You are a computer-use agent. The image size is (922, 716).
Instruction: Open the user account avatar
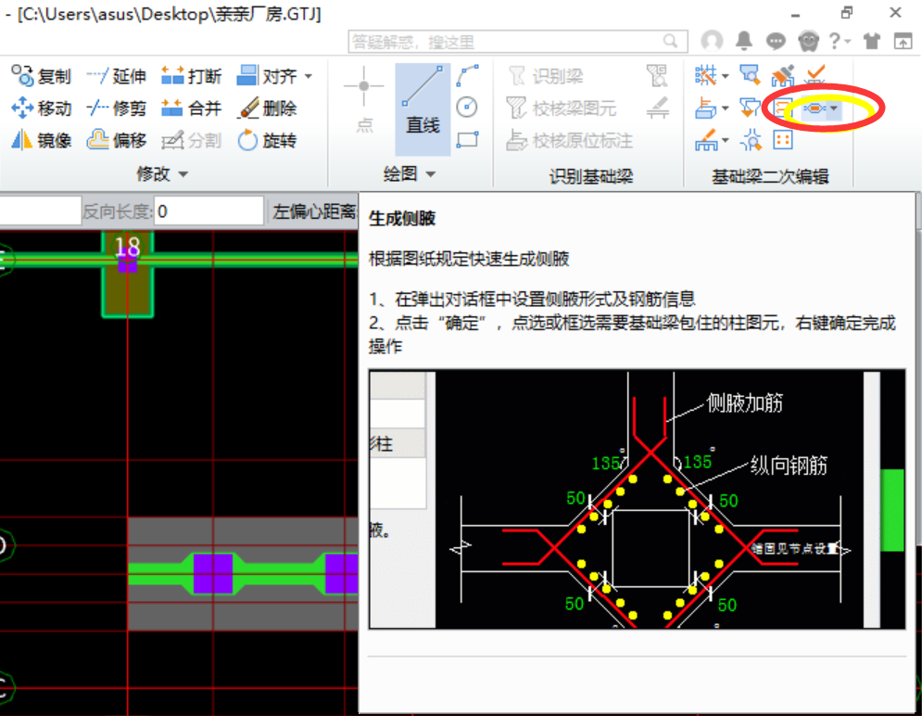tap(712, 41)
